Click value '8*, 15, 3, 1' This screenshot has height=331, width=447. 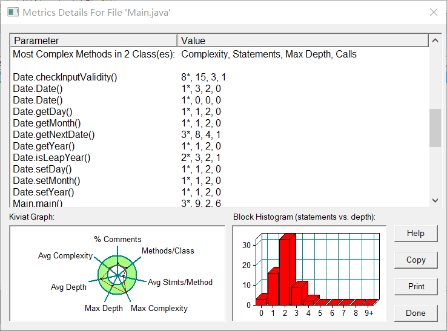click(x=204, y=77)
